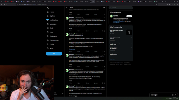Share the tweet numbered 16/19
Image resolution: width=179 pixels, height=100 pixels.
105,67
